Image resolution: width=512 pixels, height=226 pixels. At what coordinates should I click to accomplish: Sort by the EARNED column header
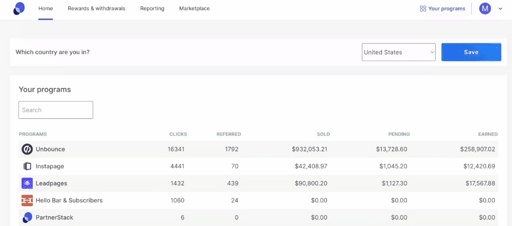click(488, 134)
